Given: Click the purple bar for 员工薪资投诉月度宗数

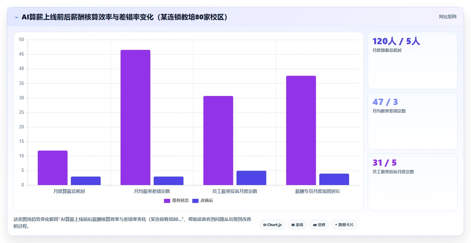Looking at the screenshot, I should [218, 140].
